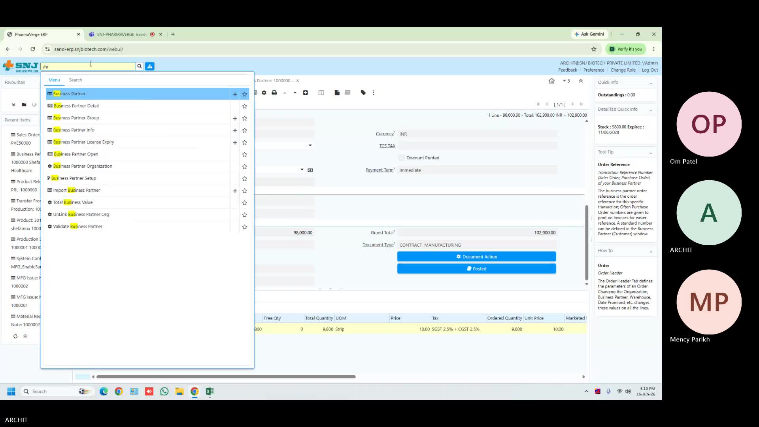Click the horizontal scrollbar thumb at bottom

[x=226, y=377]
